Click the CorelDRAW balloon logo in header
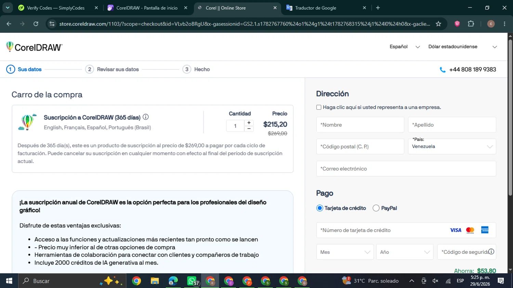513x288 pixels. tap(34, 47)
